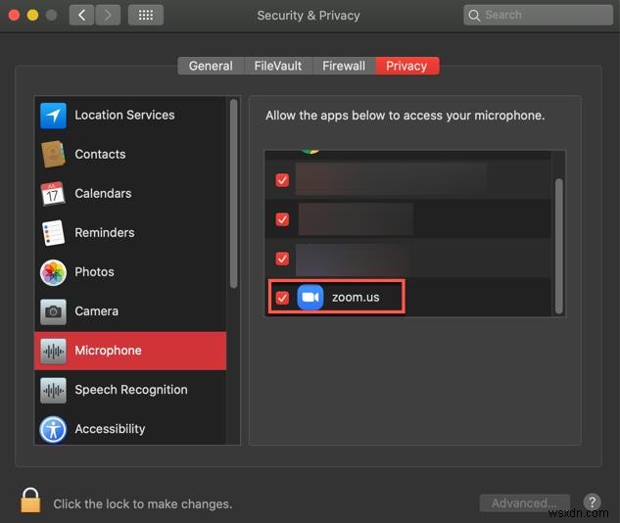The height and width of the screenshot is (523, 620).
Task: Click the Calendars icon in the sidebar
Action: click(x=53, y=193)
